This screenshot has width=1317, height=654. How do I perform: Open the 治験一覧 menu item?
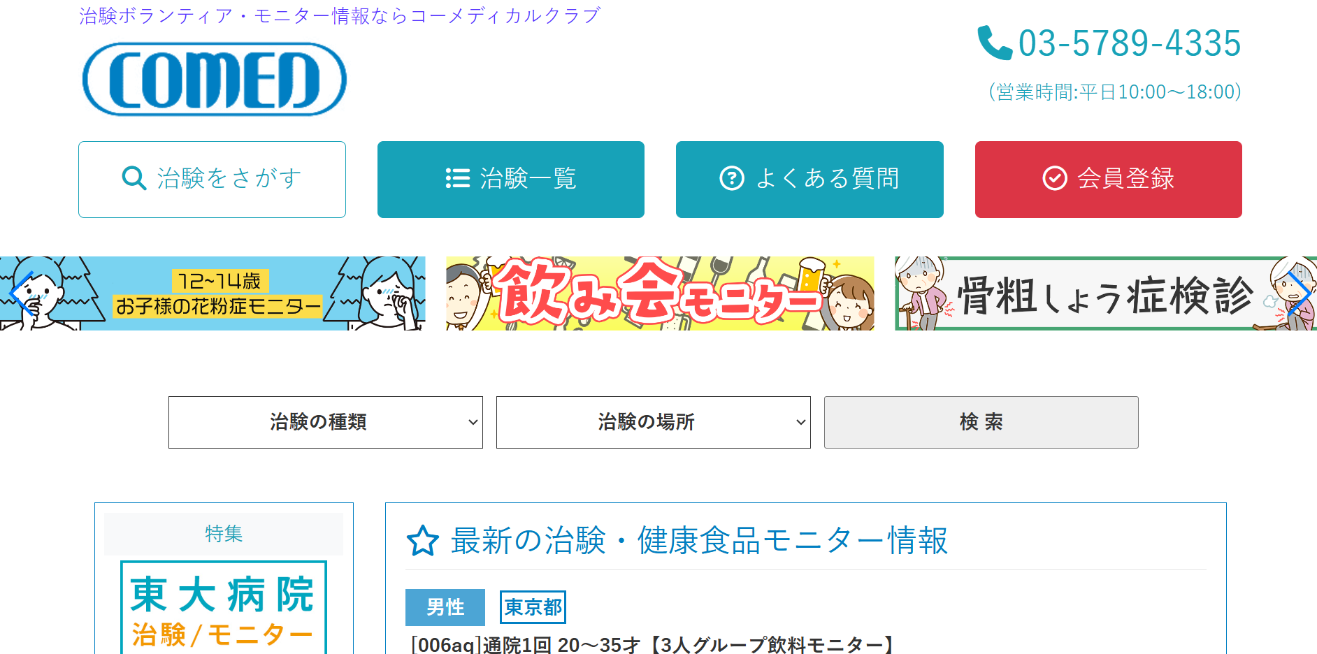(x=511, y=180)
